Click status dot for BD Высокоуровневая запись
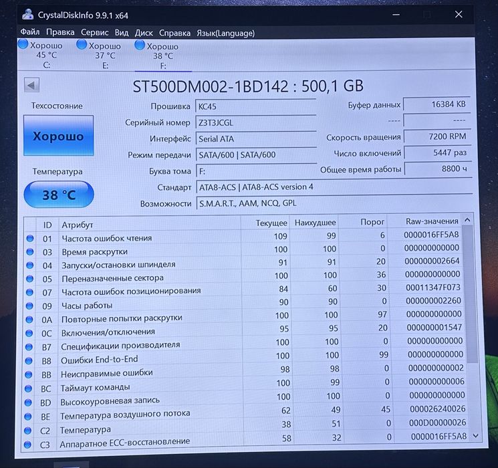The image size is (498, 468). coord(28,402)
